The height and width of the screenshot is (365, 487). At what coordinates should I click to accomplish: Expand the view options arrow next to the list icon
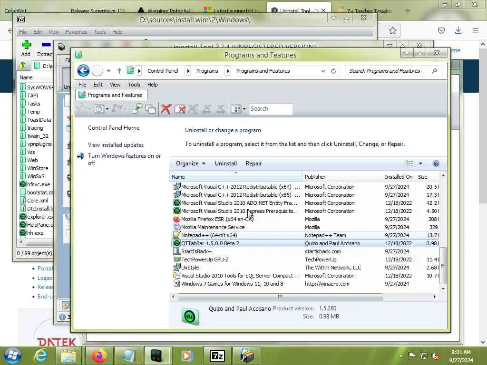coord(420,163)
